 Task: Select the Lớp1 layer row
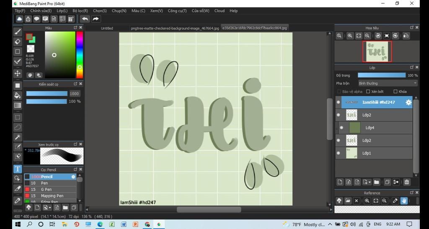[x=374, y=153]
